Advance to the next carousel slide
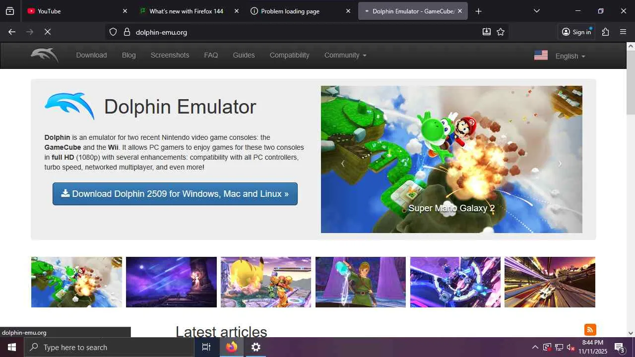Viewport: 635px width, 357px height. 560,164
